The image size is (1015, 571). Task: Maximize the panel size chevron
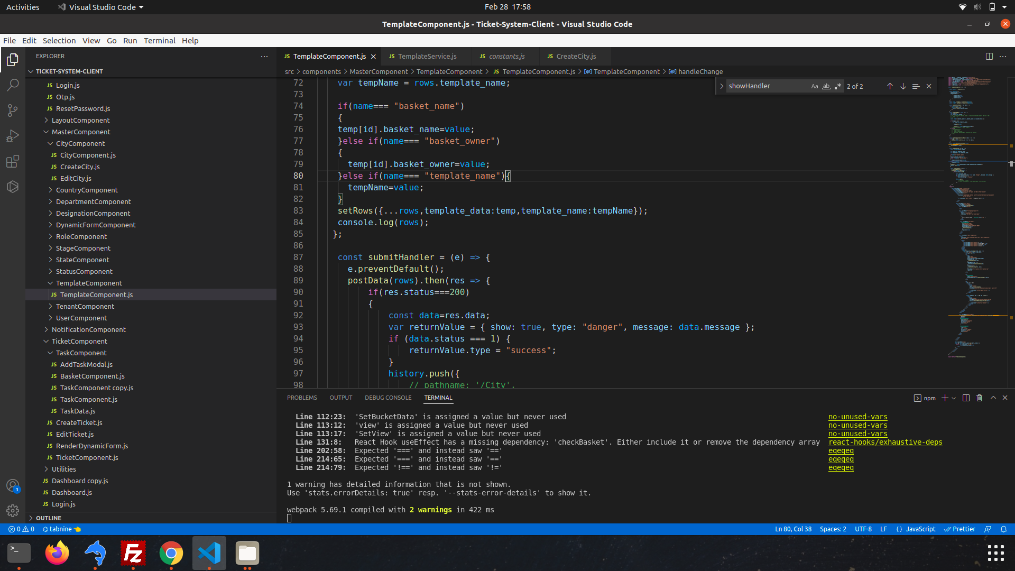[x=993, y=398]
